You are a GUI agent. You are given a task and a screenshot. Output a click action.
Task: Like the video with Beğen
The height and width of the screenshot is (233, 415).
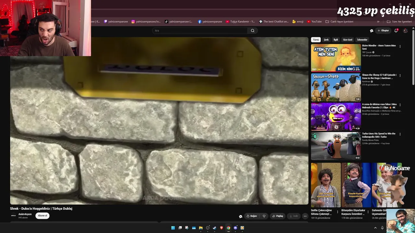(x=252, y=216)
